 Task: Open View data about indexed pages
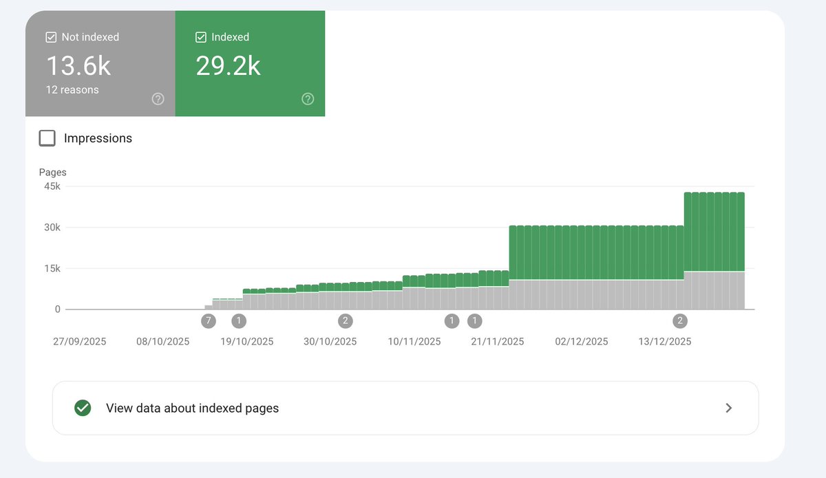coord(405,408)
